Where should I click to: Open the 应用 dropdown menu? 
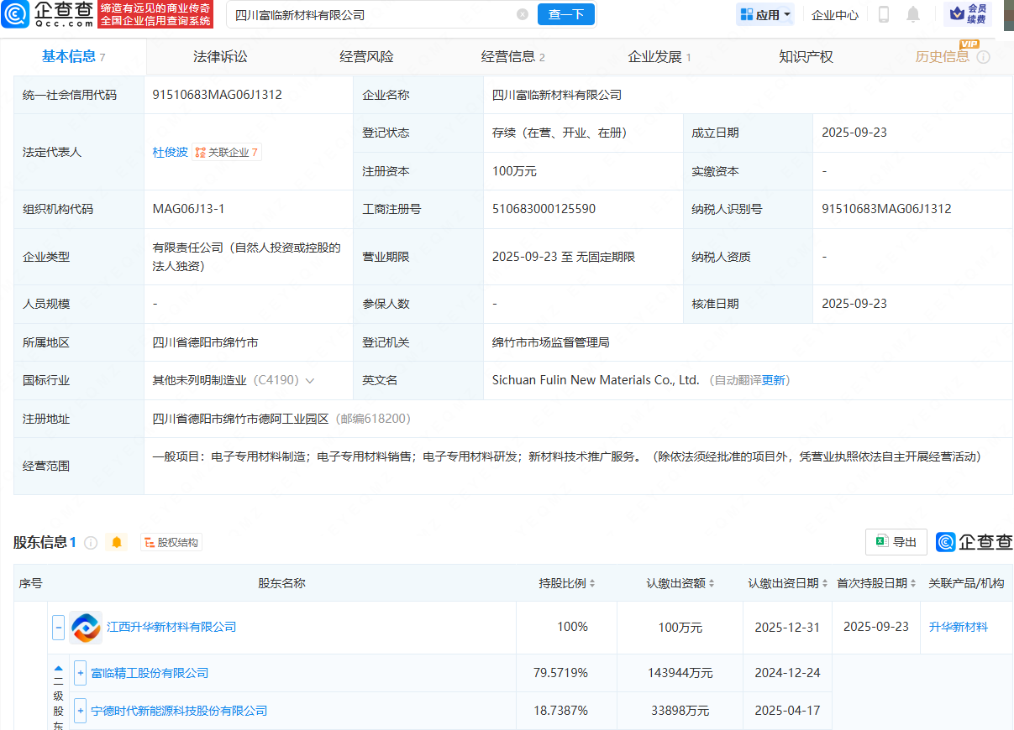[x=764, y=14]
